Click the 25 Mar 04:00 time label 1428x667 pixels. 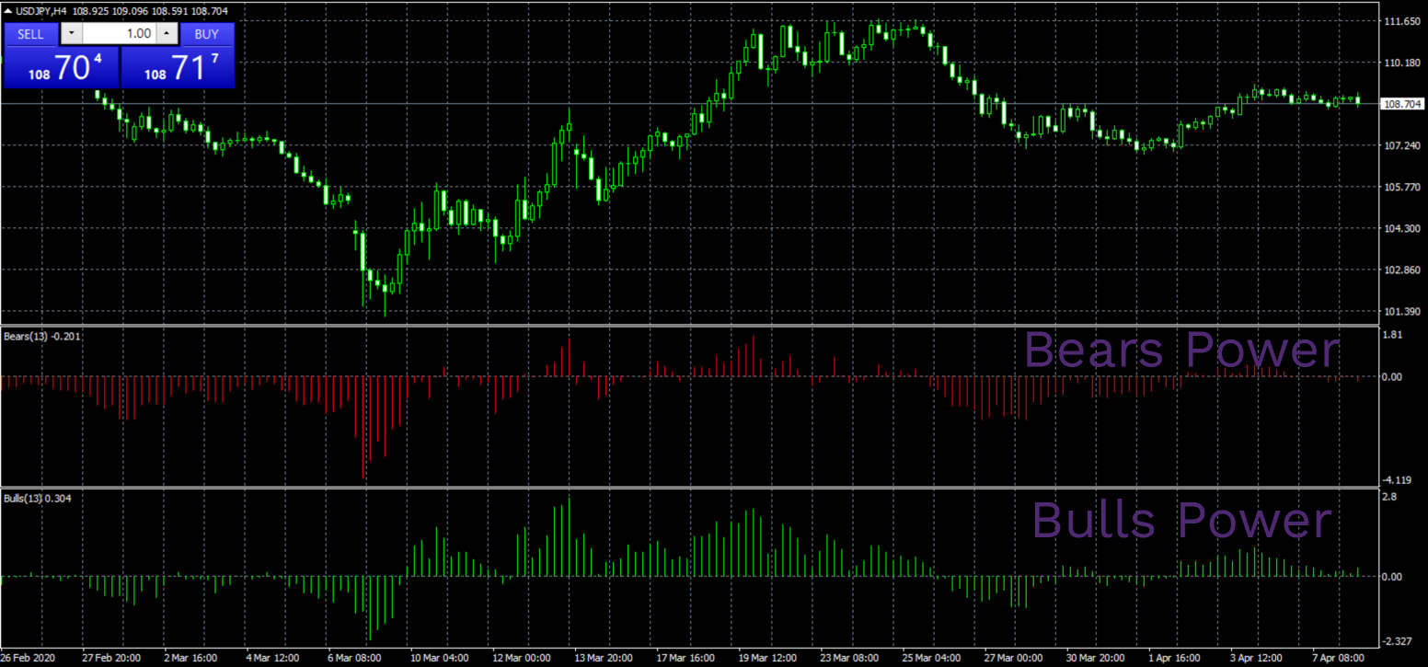[x=930, y=659]
